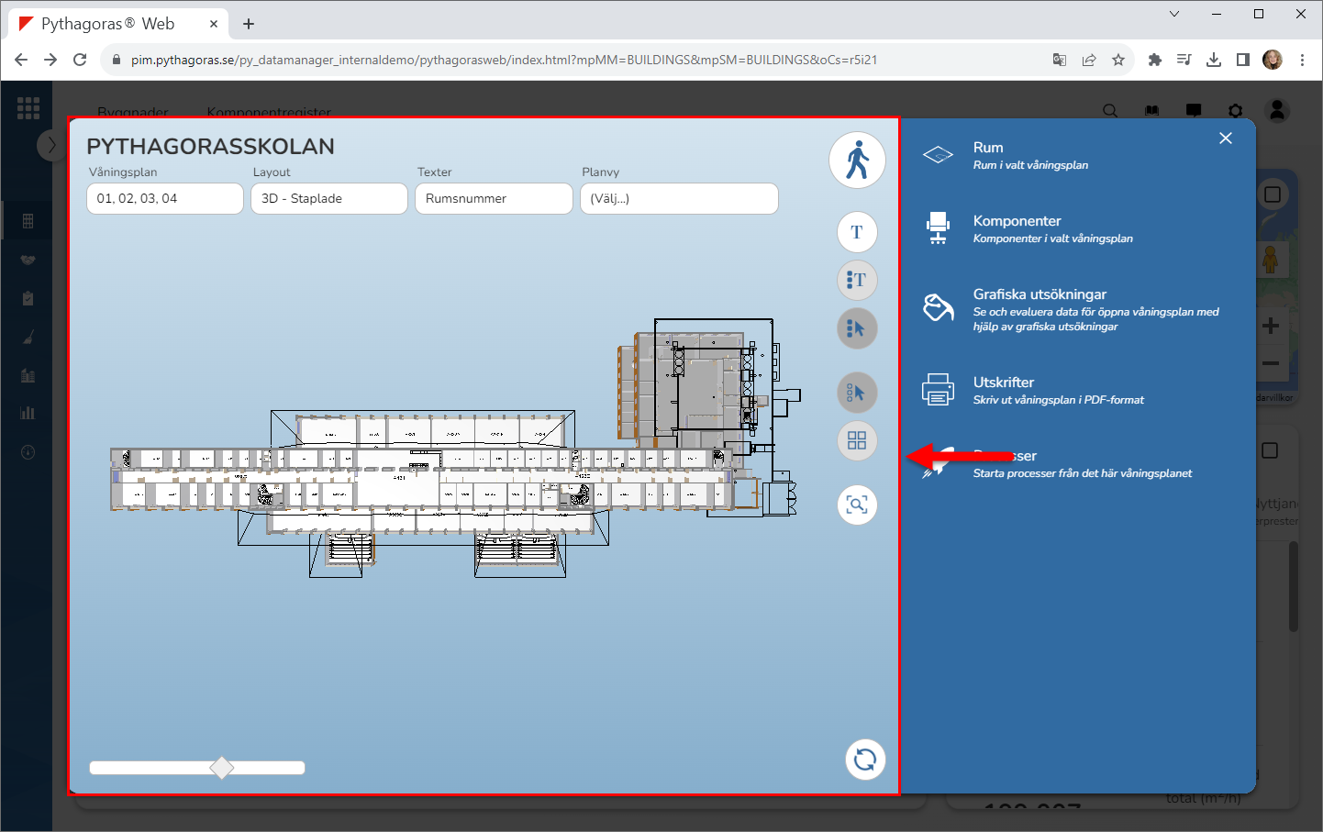The width and height of the screenshot is (1323, 832).
Task: Click the diamond slider handle at bottom left
Action: coord(222,768)
